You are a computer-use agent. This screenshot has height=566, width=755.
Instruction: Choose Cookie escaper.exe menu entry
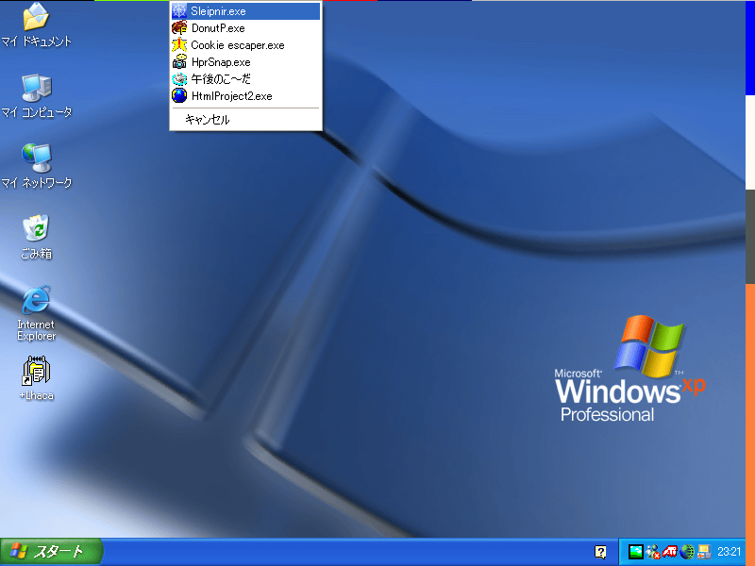pos(245,45)
